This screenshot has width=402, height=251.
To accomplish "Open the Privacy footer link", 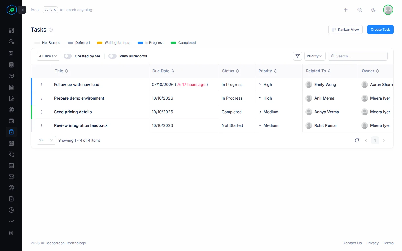I will point(372,243).
